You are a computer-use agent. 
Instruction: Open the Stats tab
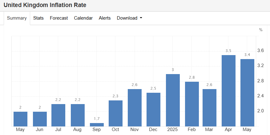[38, 18]
